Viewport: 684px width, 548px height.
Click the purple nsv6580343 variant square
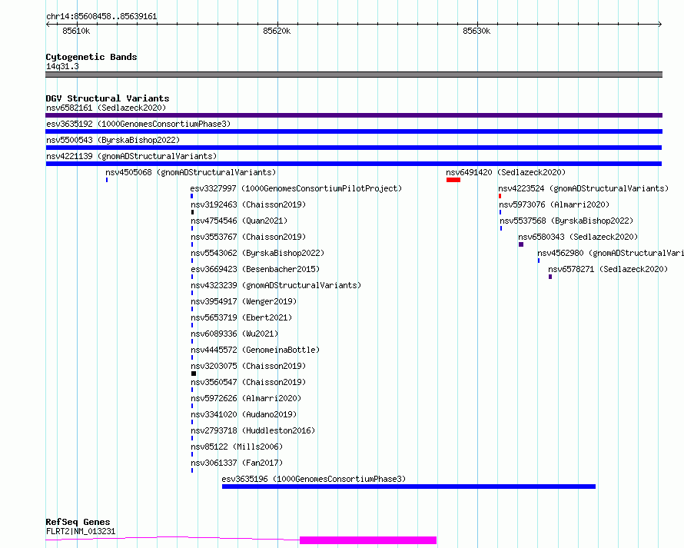click(x=521, y=244)
